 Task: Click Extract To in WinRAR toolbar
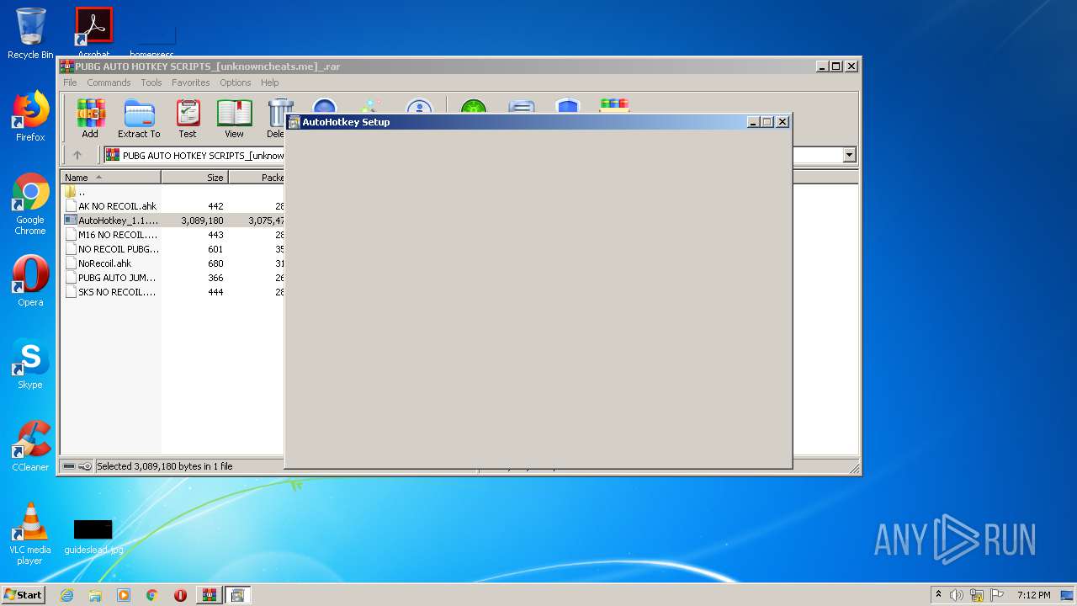[x=139, y=119]
